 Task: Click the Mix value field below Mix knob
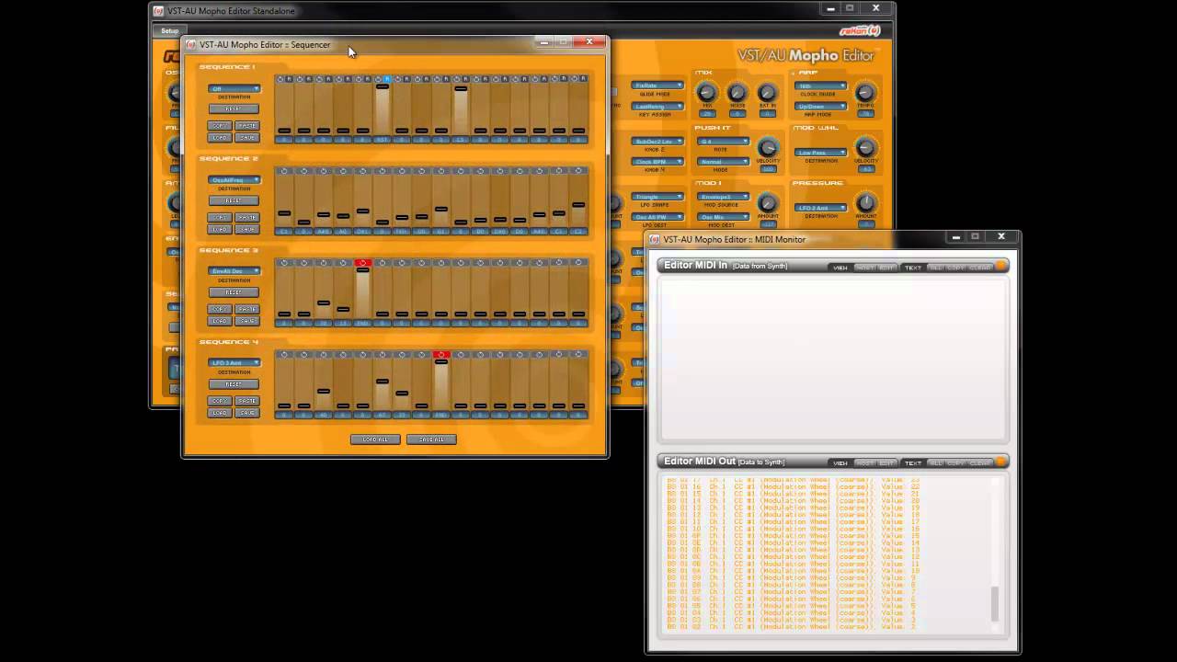[706, 113]
